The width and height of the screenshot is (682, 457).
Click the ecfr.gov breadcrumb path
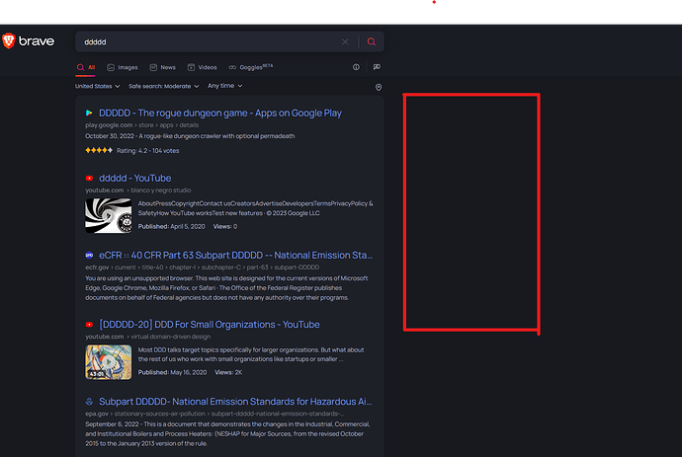point(203,267)
